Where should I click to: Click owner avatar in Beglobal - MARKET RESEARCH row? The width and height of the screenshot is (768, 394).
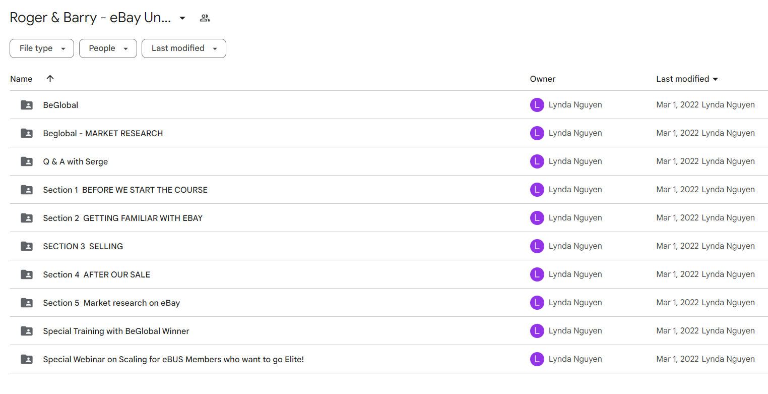click(537, 133)
